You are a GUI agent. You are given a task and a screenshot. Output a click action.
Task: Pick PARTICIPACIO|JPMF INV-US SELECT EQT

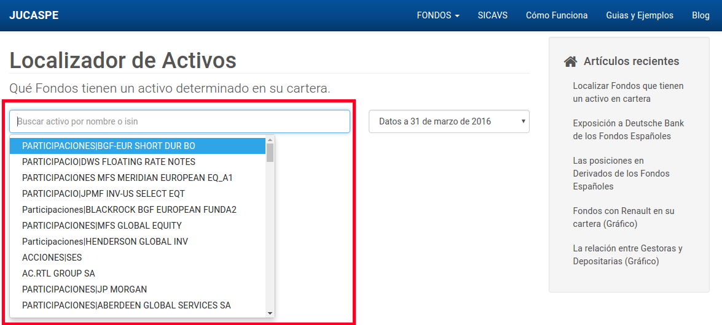click(x=138, y=194)
